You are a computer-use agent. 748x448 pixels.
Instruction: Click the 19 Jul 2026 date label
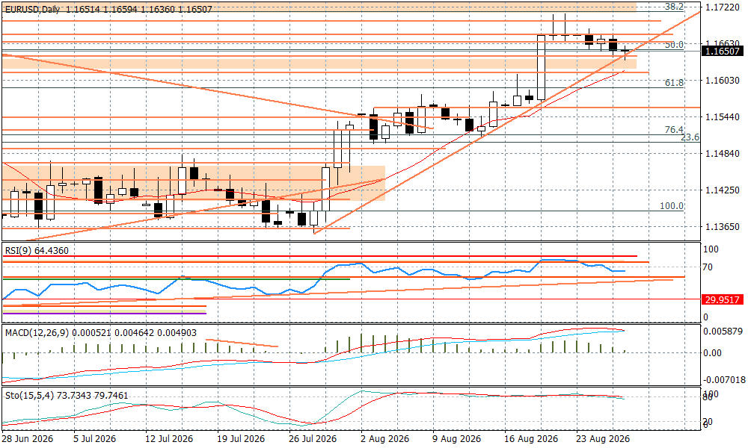(x=239, y=438)
